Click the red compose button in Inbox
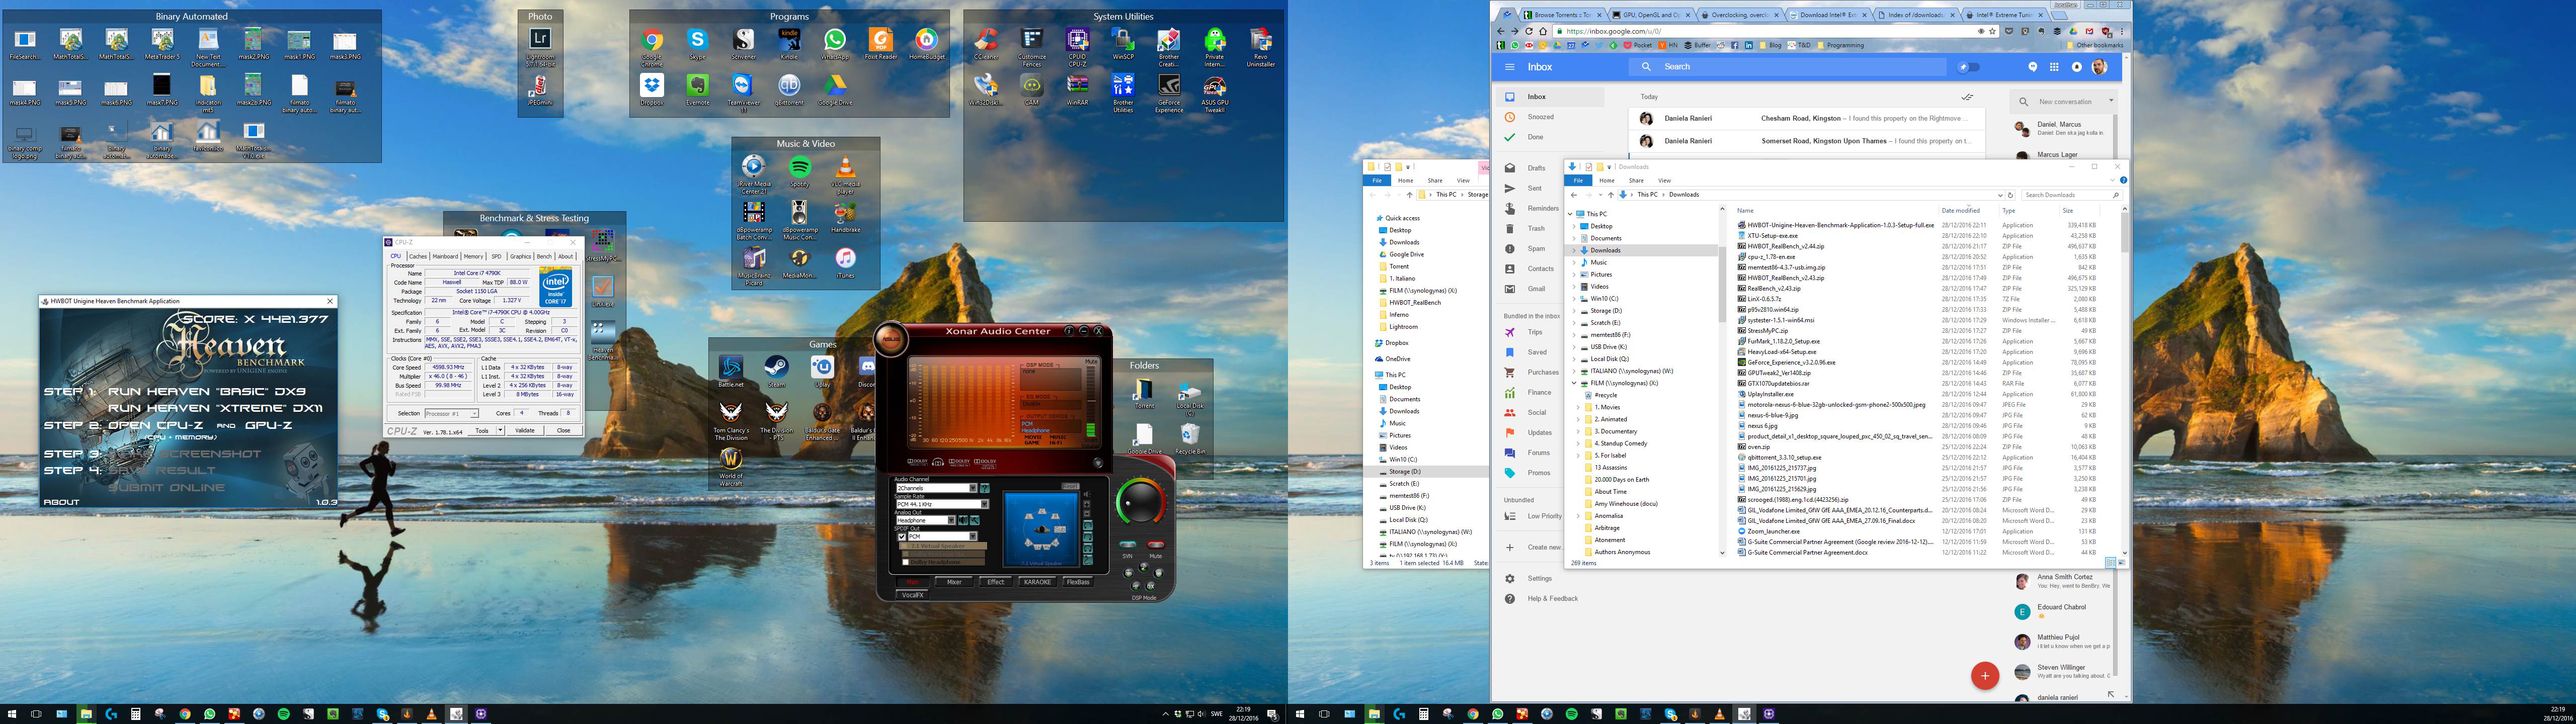Viewport: 2576px width, 724px height. (x=1984, y=675)
